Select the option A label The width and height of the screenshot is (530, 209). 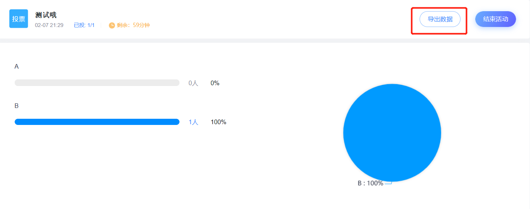pos(17,66)
